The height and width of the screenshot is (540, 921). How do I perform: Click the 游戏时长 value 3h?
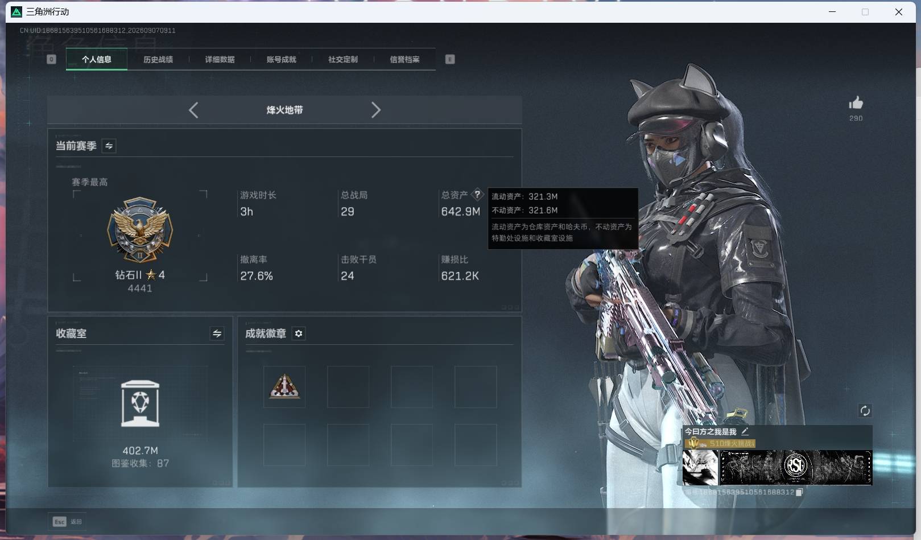point(247,212)
